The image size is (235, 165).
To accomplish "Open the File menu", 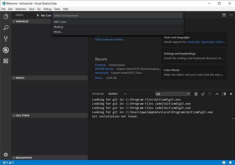I will tap(3, 9).
